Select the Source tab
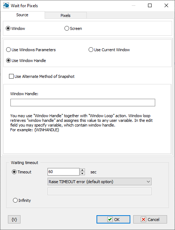This screenshot has height=230, width=175. (x=22, y=15)
